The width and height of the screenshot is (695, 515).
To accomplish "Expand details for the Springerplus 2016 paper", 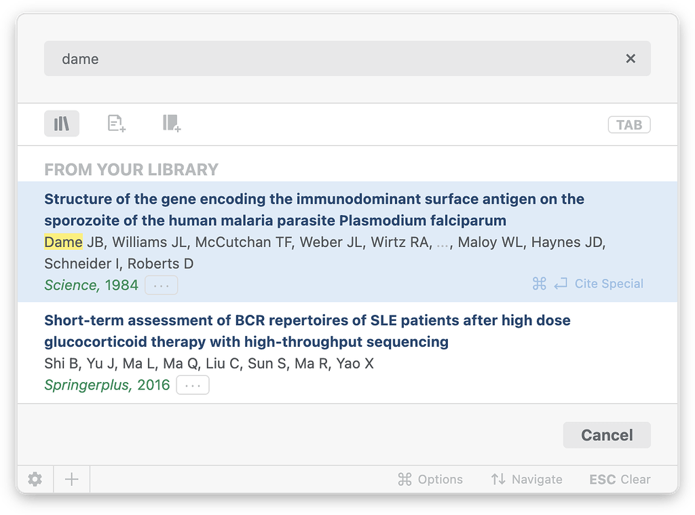I will (192, 385).
